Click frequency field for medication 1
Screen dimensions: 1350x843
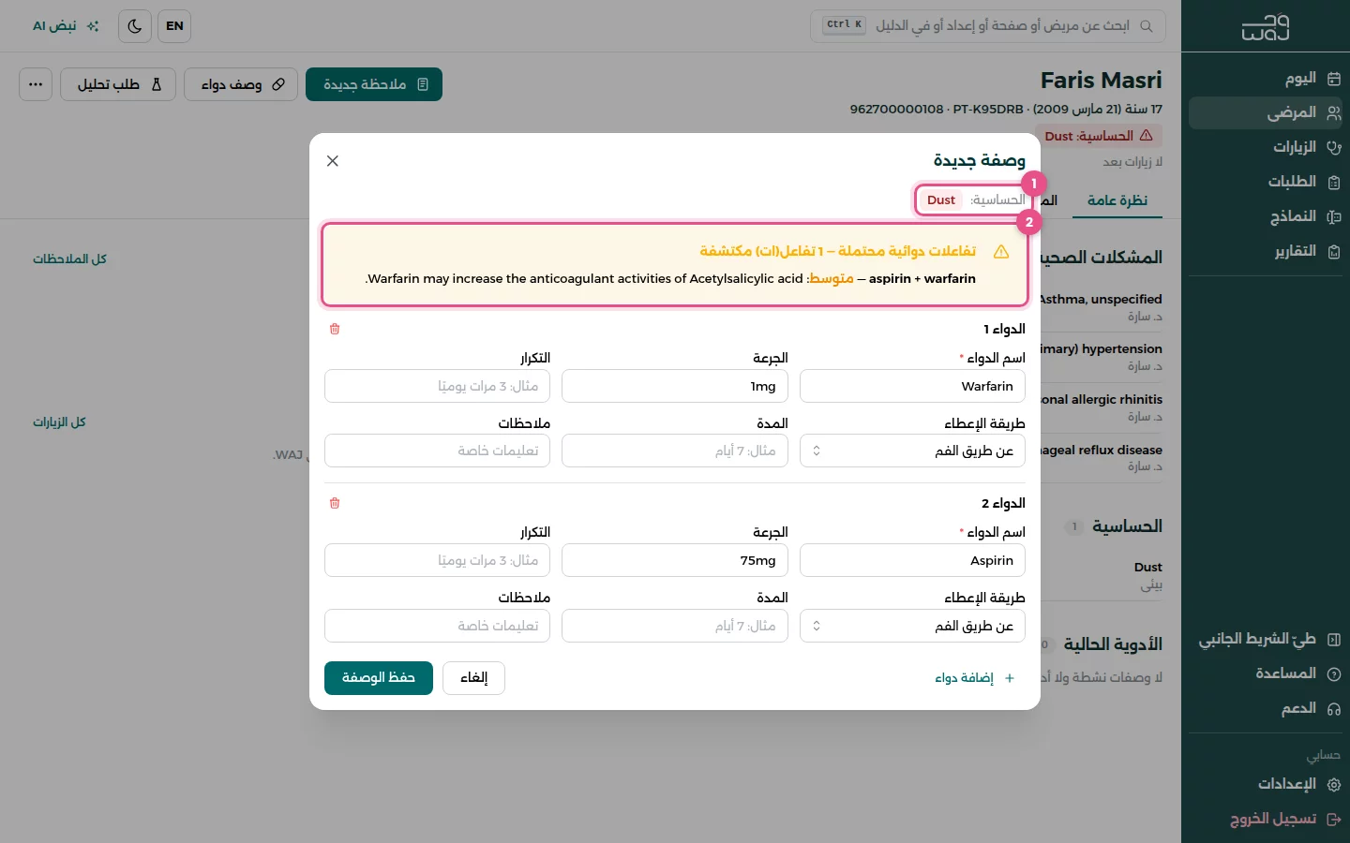(437, 386)
